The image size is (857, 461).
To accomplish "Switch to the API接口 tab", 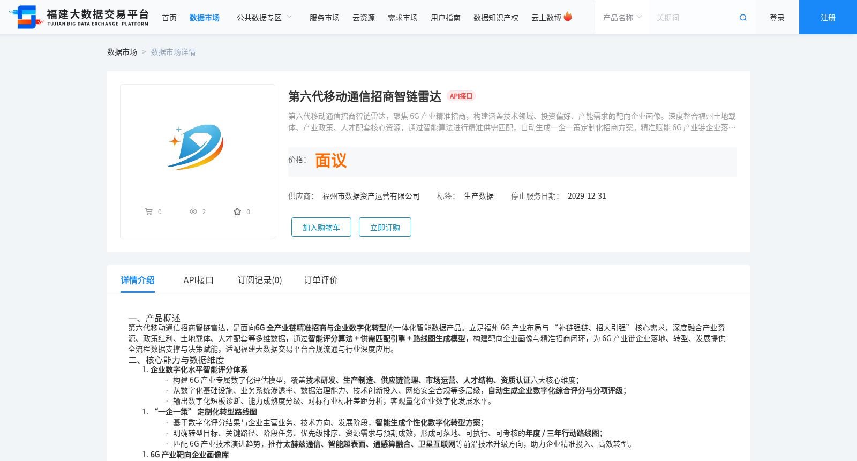I will [x=199, y=280].
